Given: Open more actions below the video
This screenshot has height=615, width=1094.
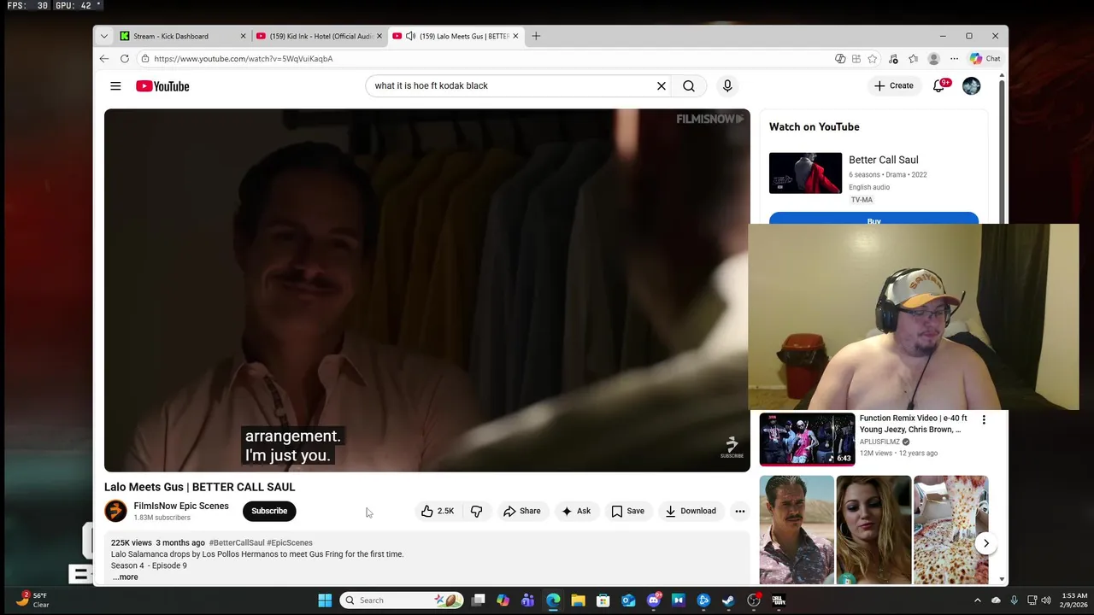Looking at the screenshot, I should tap(740, 511).
